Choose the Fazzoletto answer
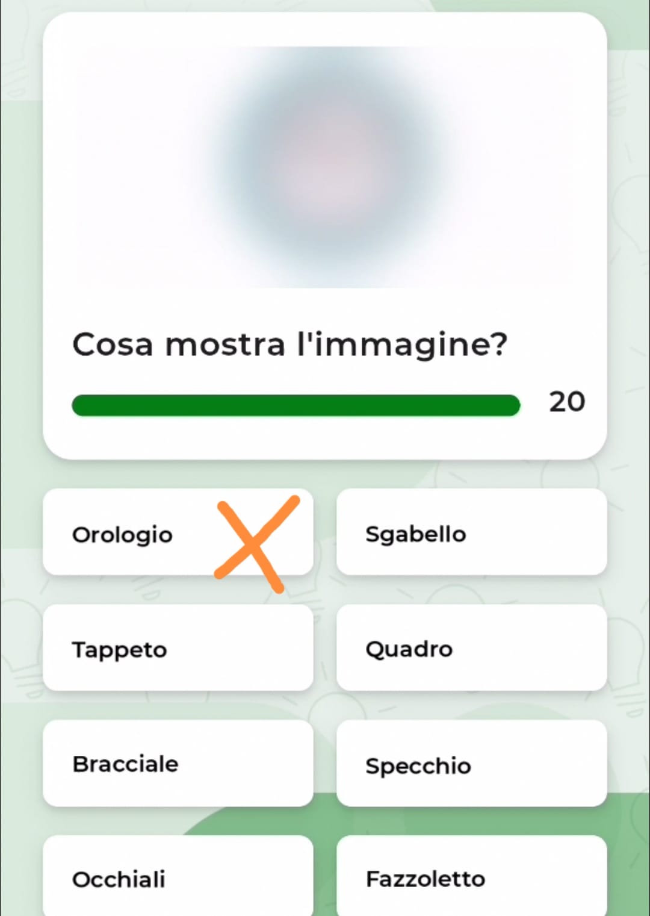This screenshot has height=916, width=650. point(471,878)
